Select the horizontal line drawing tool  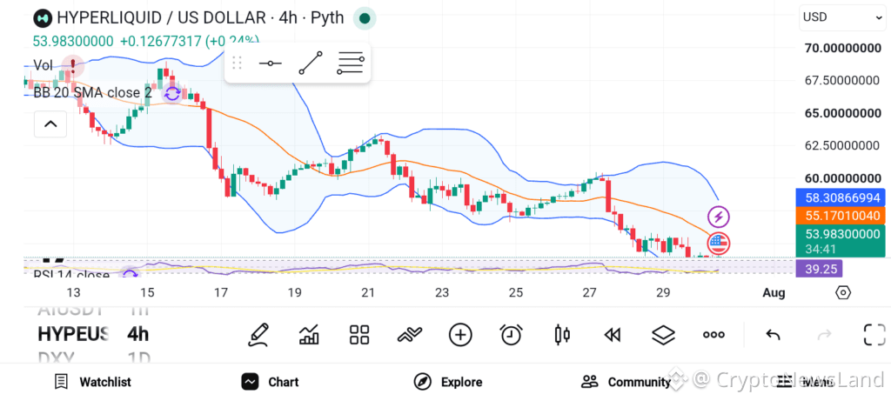[x=270, y=63]
